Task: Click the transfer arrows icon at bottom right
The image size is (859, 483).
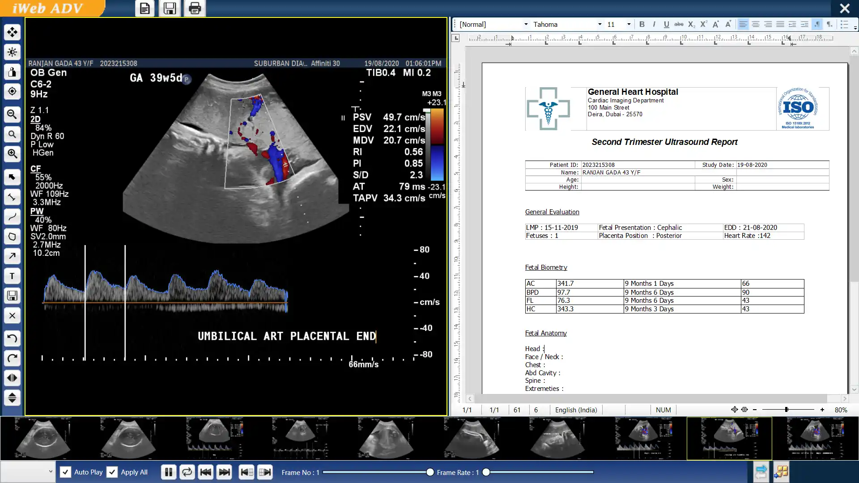Action: pos(761,472)
